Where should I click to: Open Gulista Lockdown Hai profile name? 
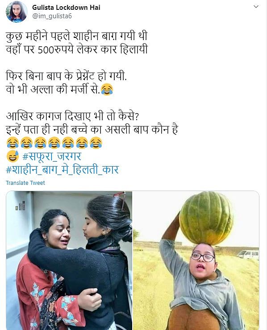pyautogui.click(x=66, y=8)
